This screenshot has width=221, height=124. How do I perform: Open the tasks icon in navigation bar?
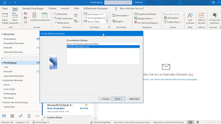coord(29,116)
